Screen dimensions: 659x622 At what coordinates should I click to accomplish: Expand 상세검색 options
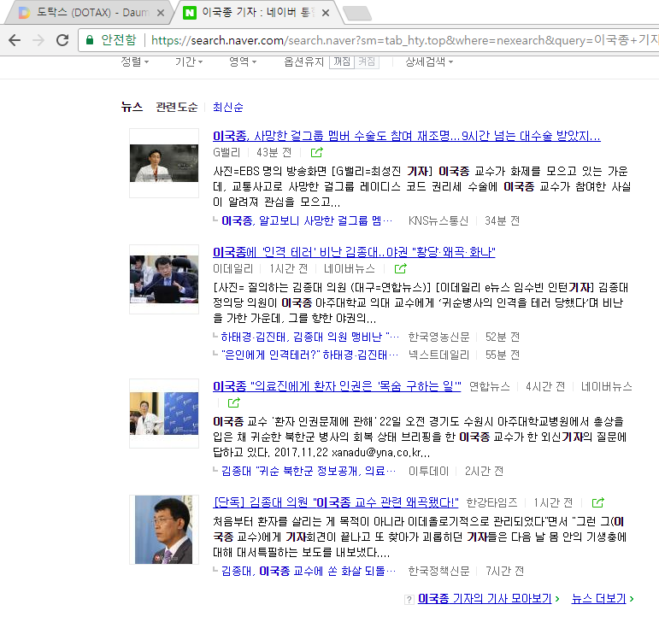tap(429, 62)
